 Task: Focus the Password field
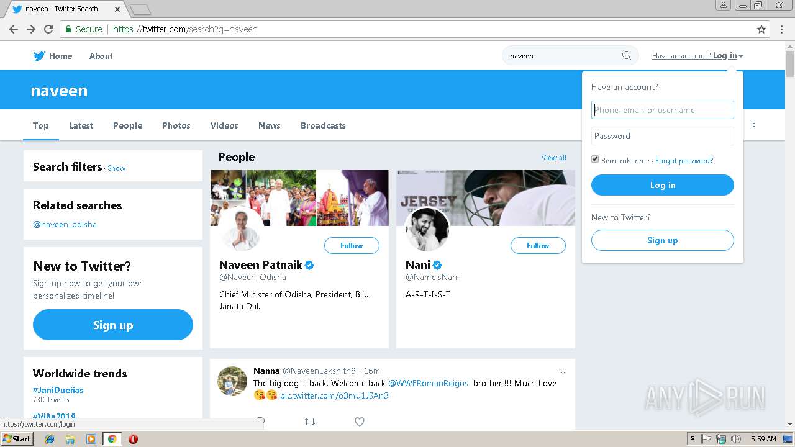click(x=663, y=136)
